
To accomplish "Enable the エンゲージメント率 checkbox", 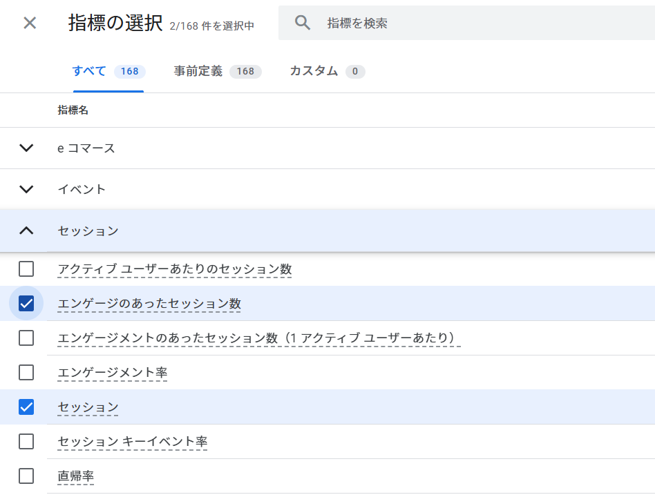I will [26, 373].
